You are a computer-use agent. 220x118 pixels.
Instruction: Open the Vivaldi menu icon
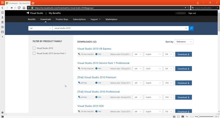click(x=2, y=3)
